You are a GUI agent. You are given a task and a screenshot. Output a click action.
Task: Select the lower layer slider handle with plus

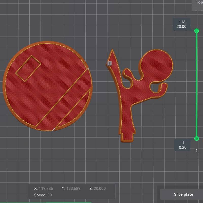[x=196, y=139]
